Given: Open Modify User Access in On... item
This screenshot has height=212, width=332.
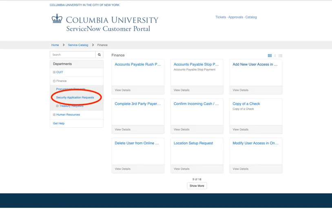Looking at the screenshot, I should [256, 143].
